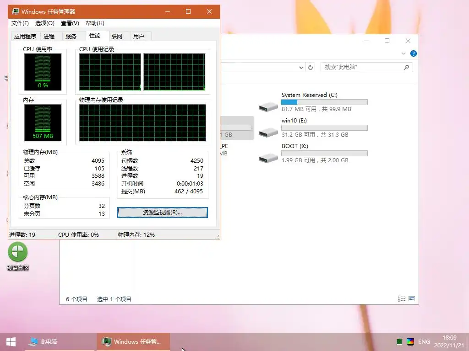
Task: Select the System Reserved (C:) drive icon
Action: pyautogui.click(x=268, y=106)
